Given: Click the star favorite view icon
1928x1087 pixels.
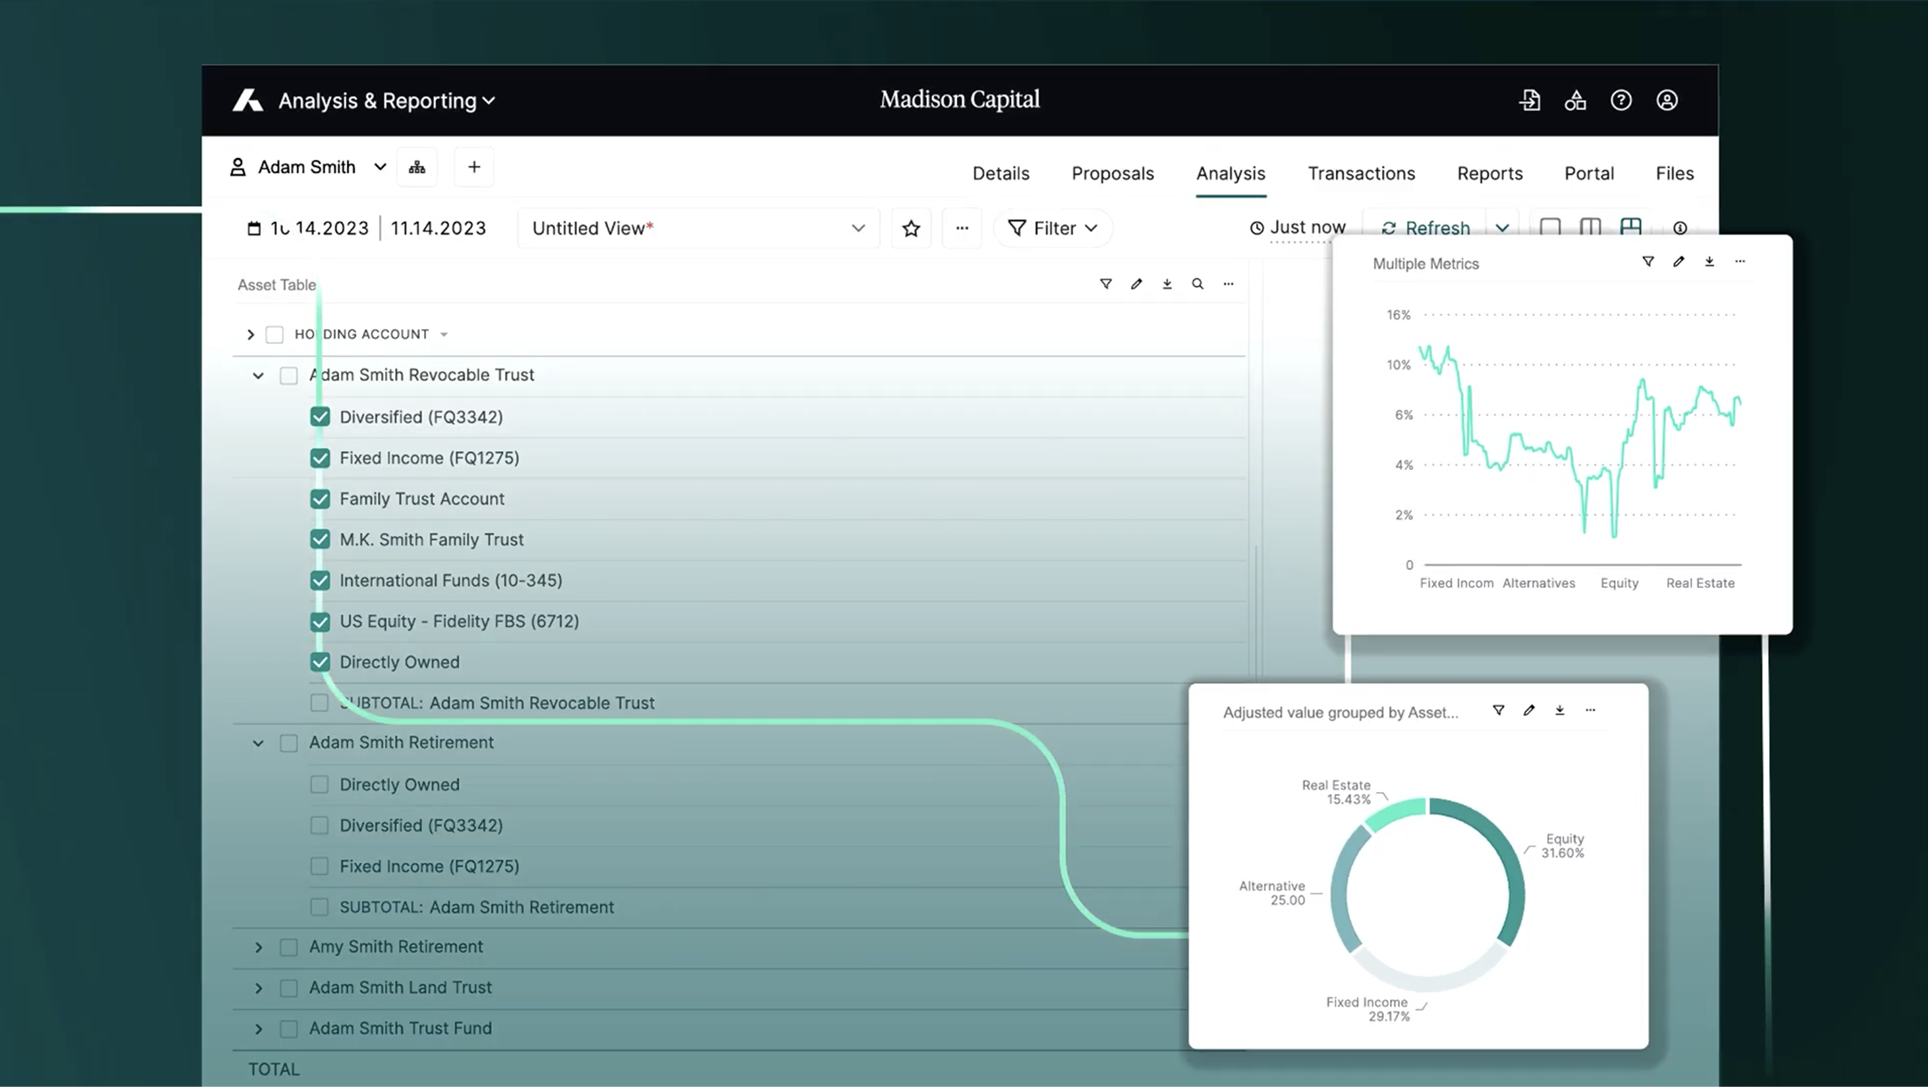Looking at the screenshot, I should [911, 228].
